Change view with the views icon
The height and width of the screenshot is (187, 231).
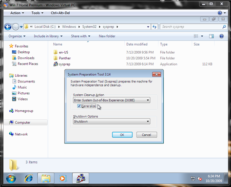click(196, 36)
